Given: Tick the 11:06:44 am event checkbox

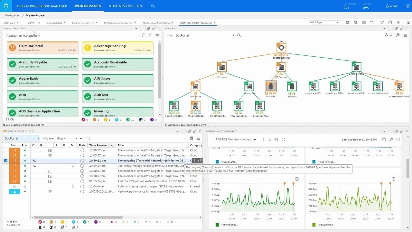Looking at the screenshot, I should tap(6, 186).
